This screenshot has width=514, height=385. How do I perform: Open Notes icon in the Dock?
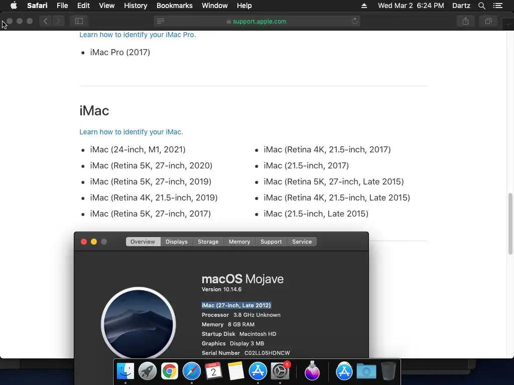236,371
